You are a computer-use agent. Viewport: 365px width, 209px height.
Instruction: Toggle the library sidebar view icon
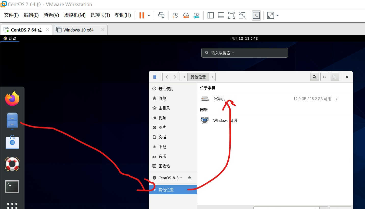211,15
